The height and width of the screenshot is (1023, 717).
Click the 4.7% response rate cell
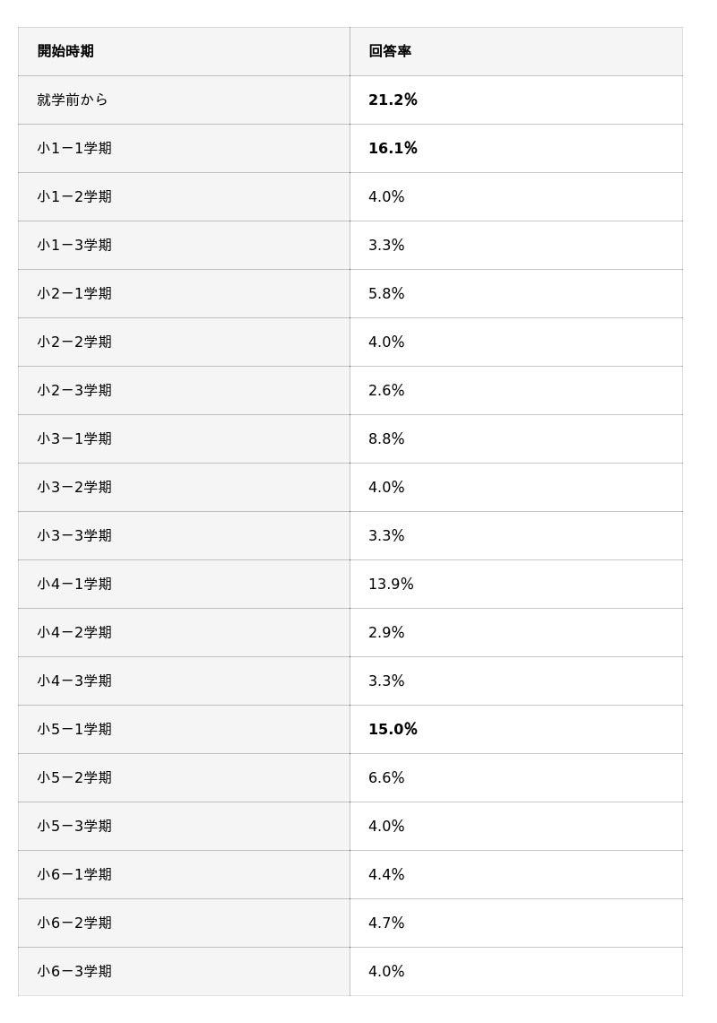click(x=386, y=923)
